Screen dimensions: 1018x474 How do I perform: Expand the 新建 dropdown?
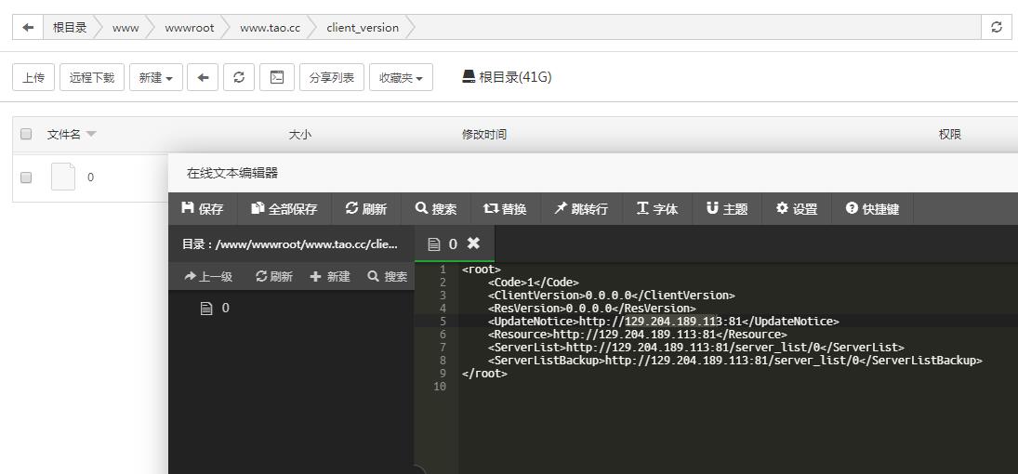[x=155, y=77]
